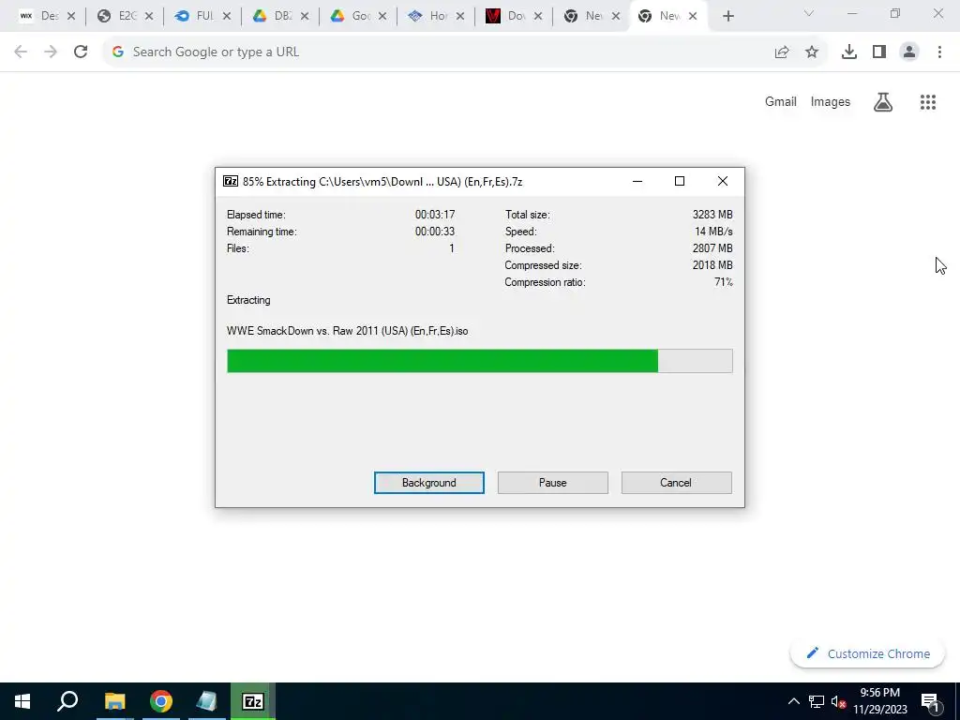Close the 'FUL' tab
Image resolution: width=960 pixels, height=720 pixels.
click(x=227, y=16)
